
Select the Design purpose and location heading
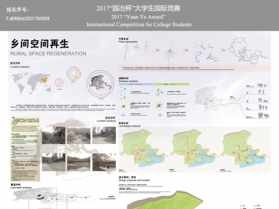[x=134, y=180]
